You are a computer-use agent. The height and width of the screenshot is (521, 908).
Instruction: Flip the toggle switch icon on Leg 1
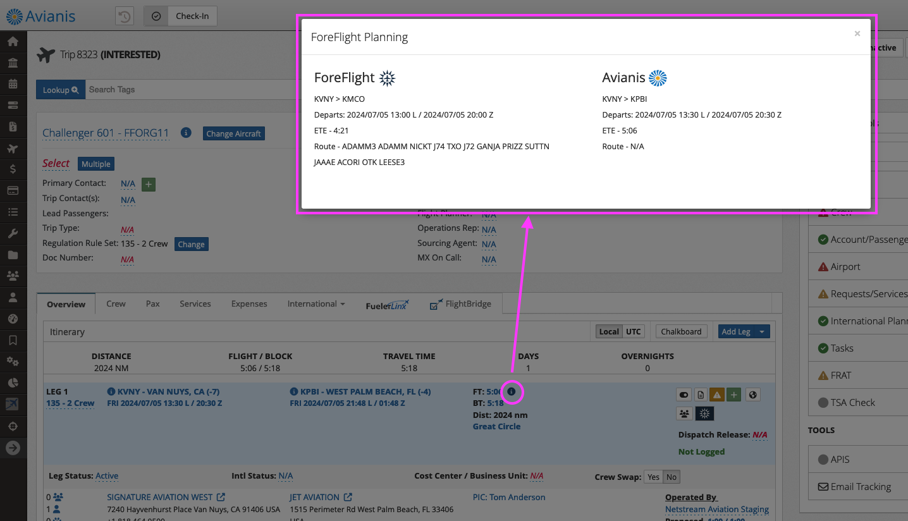(684, 395)
